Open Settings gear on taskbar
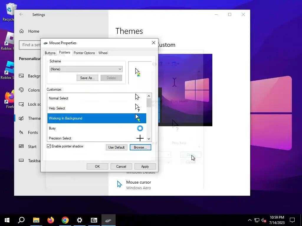Image resolution: width=302 pixels, height=226 pixels. tap(80, 220)
